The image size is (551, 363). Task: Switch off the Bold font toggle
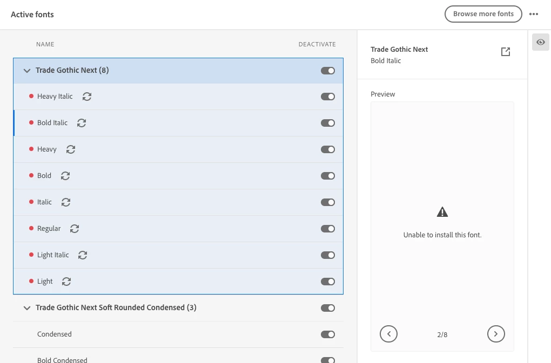tap(327, 176)
